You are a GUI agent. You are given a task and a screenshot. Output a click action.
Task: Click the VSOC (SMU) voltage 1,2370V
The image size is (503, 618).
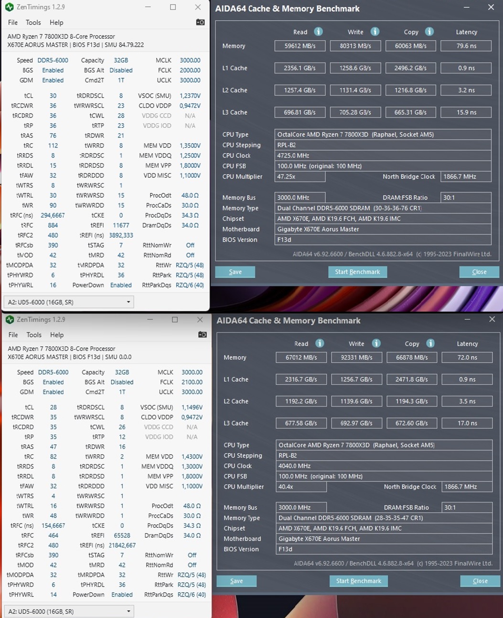[x=190, y=95]
